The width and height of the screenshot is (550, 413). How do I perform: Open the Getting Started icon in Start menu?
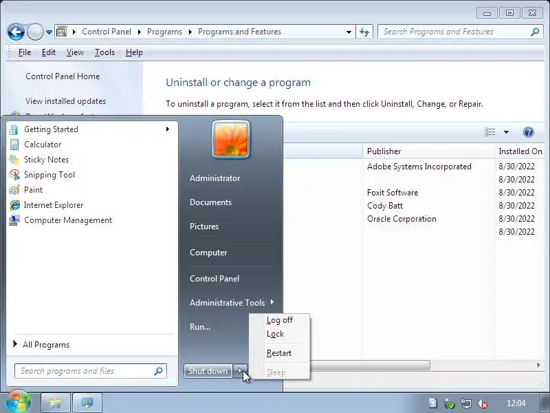coord(14,129)
